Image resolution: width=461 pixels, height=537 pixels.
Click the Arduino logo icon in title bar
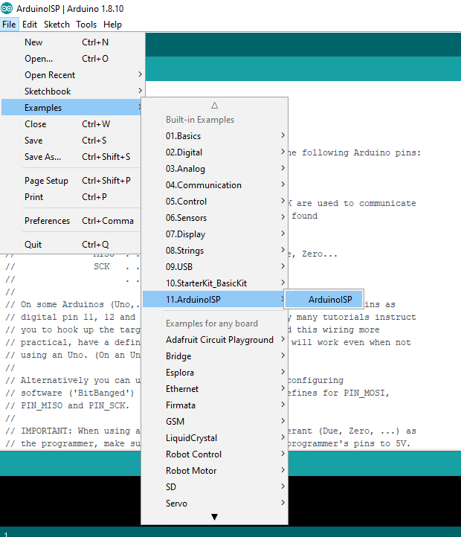coord(7,8)
